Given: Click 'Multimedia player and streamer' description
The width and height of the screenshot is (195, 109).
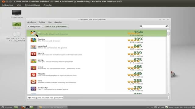Looking at the screenshot, I should click(53, 34).
